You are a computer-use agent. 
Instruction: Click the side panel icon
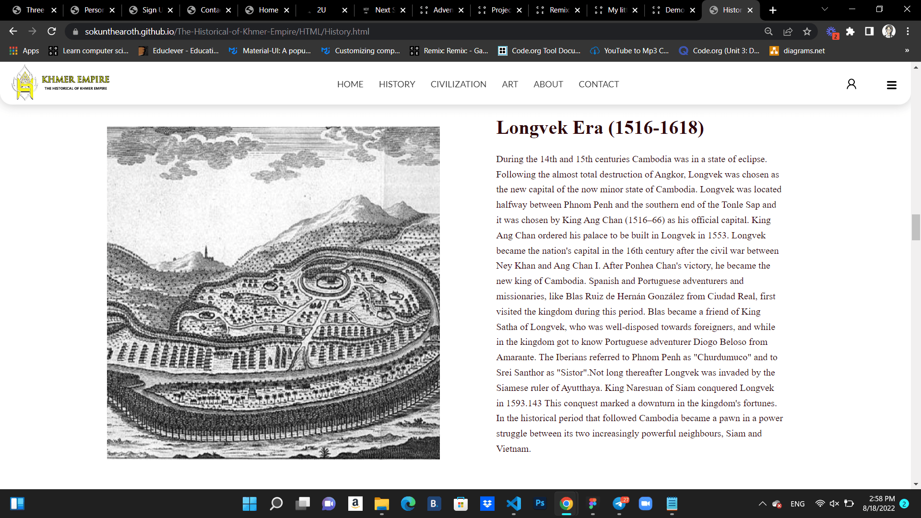pyautogui.click(x=869, y=31)
